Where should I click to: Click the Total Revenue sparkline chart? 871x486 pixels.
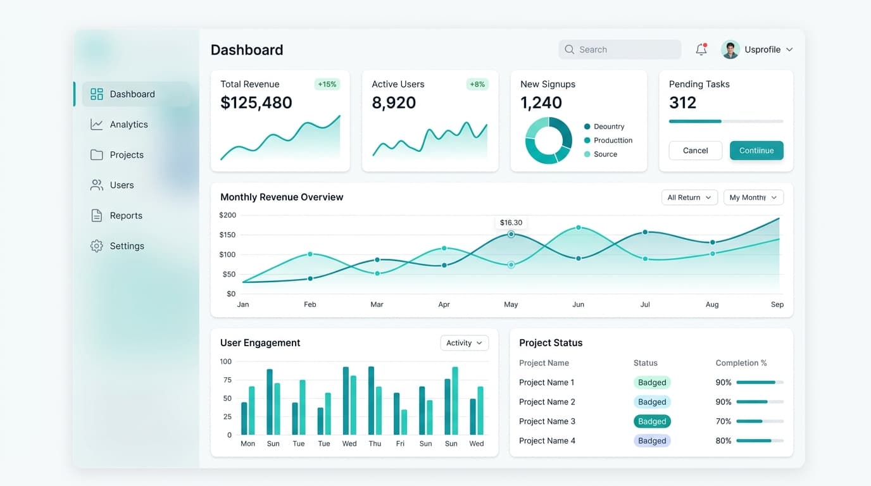point(280,138)
